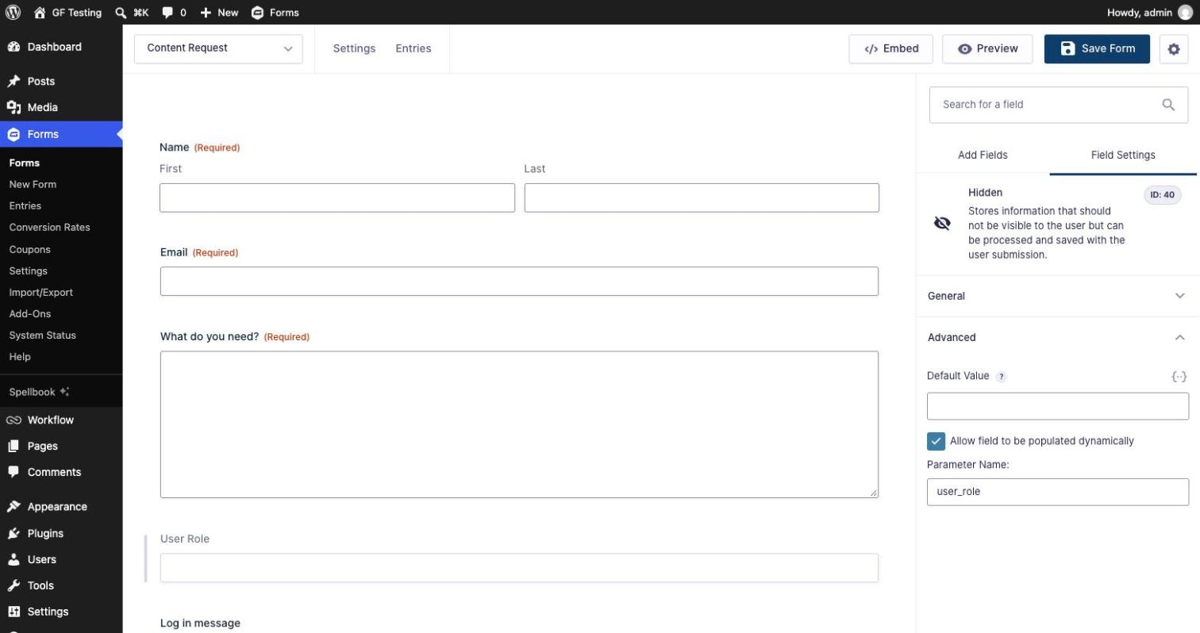Click the Default Value input box

point(1058,406)
